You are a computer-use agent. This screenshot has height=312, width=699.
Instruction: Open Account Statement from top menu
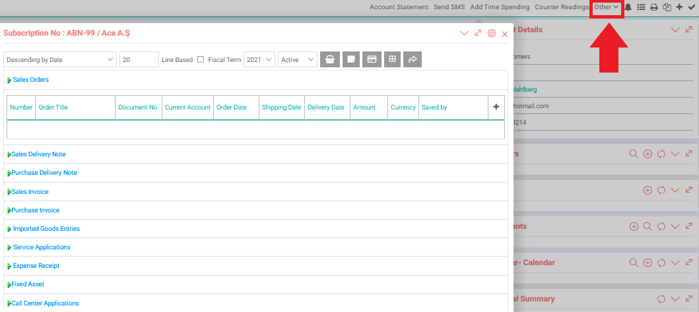click(399, 7)
